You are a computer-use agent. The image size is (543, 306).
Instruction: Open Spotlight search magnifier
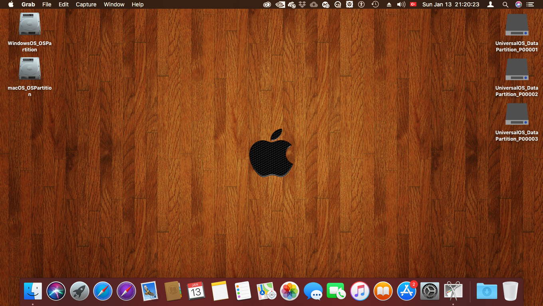pyautogui.click(x=505, y=4)
